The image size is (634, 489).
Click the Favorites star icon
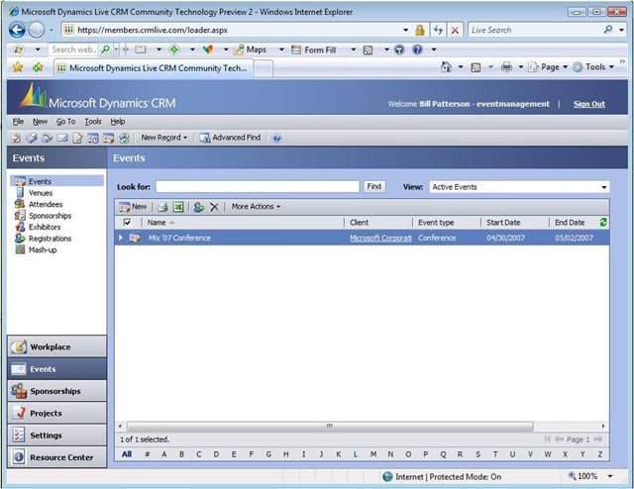(18, 67)
